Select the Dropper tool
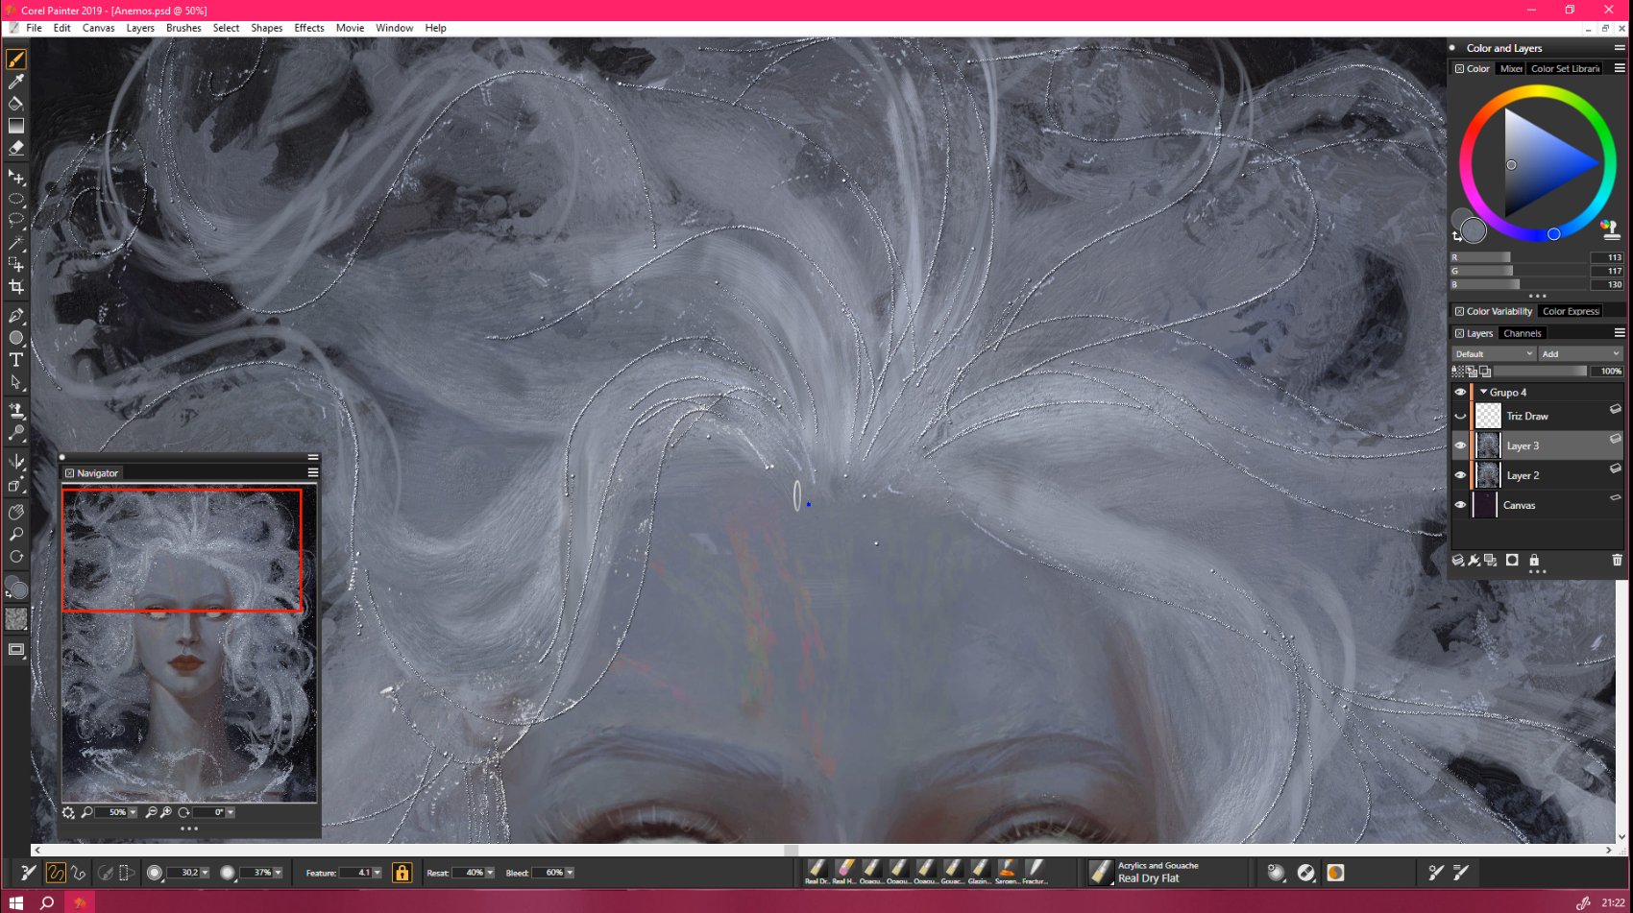This screenshot has width=1633, height=913. tap(16, 82)
